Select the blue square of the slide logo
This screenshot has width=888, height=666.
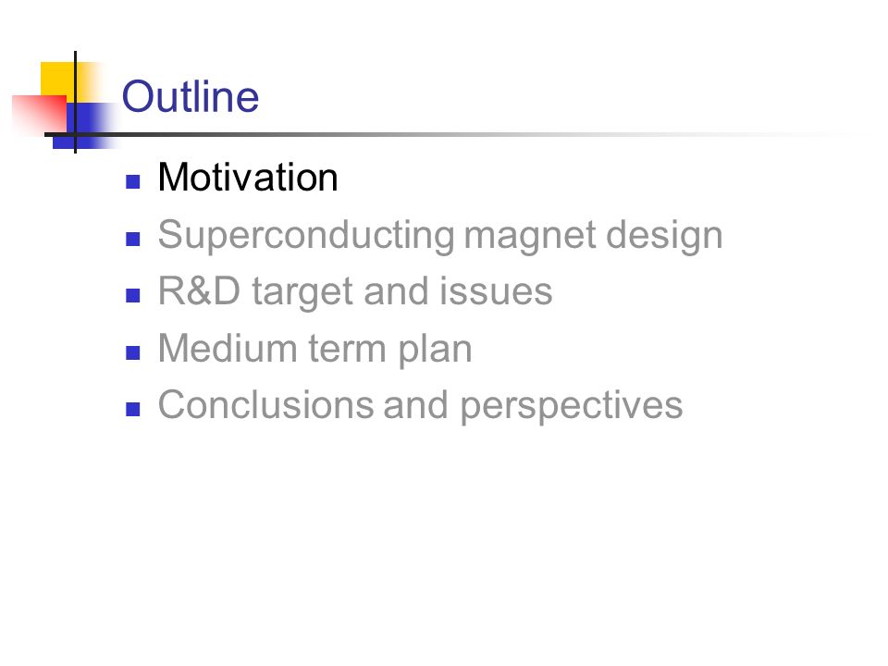85,126
